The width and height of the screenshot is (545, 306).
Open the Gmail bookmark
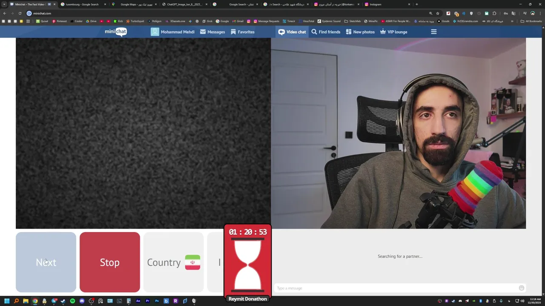[238, 21]
